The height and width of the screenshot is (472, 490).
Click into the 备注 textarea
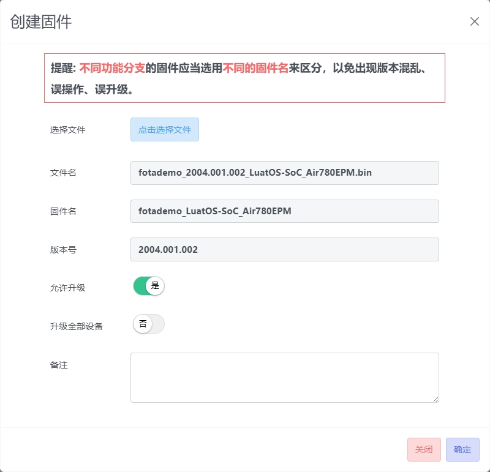click(x=285, y=378)
